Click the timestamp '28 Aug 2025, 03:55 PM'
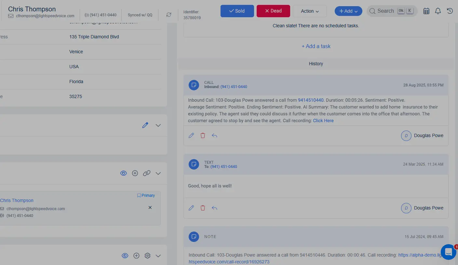Viewport: 458px width, 265px height. 423,85
